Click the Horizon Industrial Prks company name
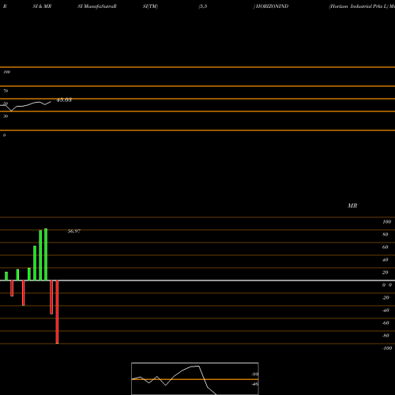 359,6
